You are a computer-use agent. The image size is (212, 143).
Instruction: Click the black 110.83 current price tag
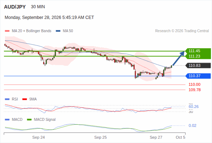pos(198,65)
